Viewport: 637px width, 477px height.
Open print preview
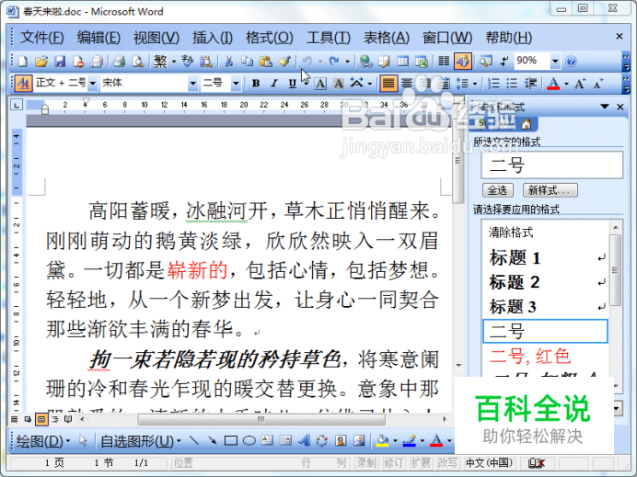click(138, 62)
